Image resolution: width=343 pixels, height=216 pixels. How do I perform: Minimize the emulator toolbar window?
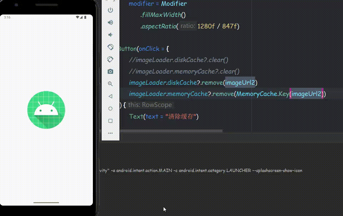click(107, 1)
